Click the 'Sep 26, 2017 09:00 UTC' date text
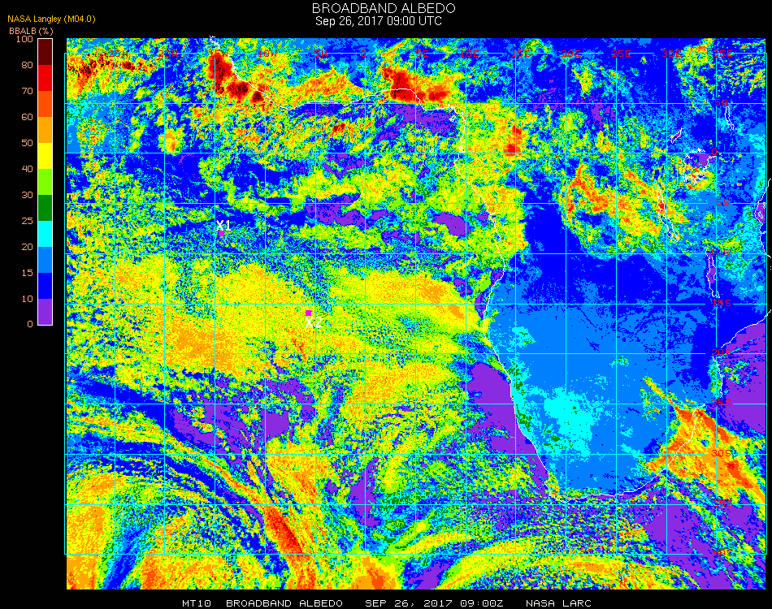772x609 pixels. 378,21
